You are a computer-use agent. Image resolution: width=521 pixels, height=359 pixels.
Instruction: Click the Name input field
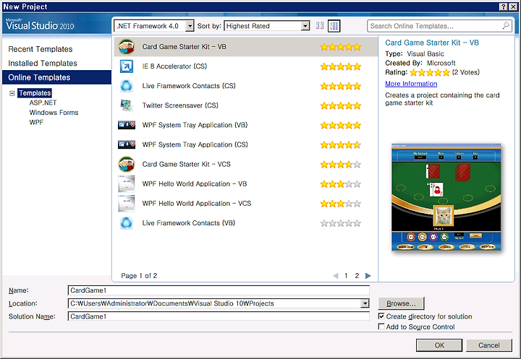pyautogui.click(x=219, y=290)
